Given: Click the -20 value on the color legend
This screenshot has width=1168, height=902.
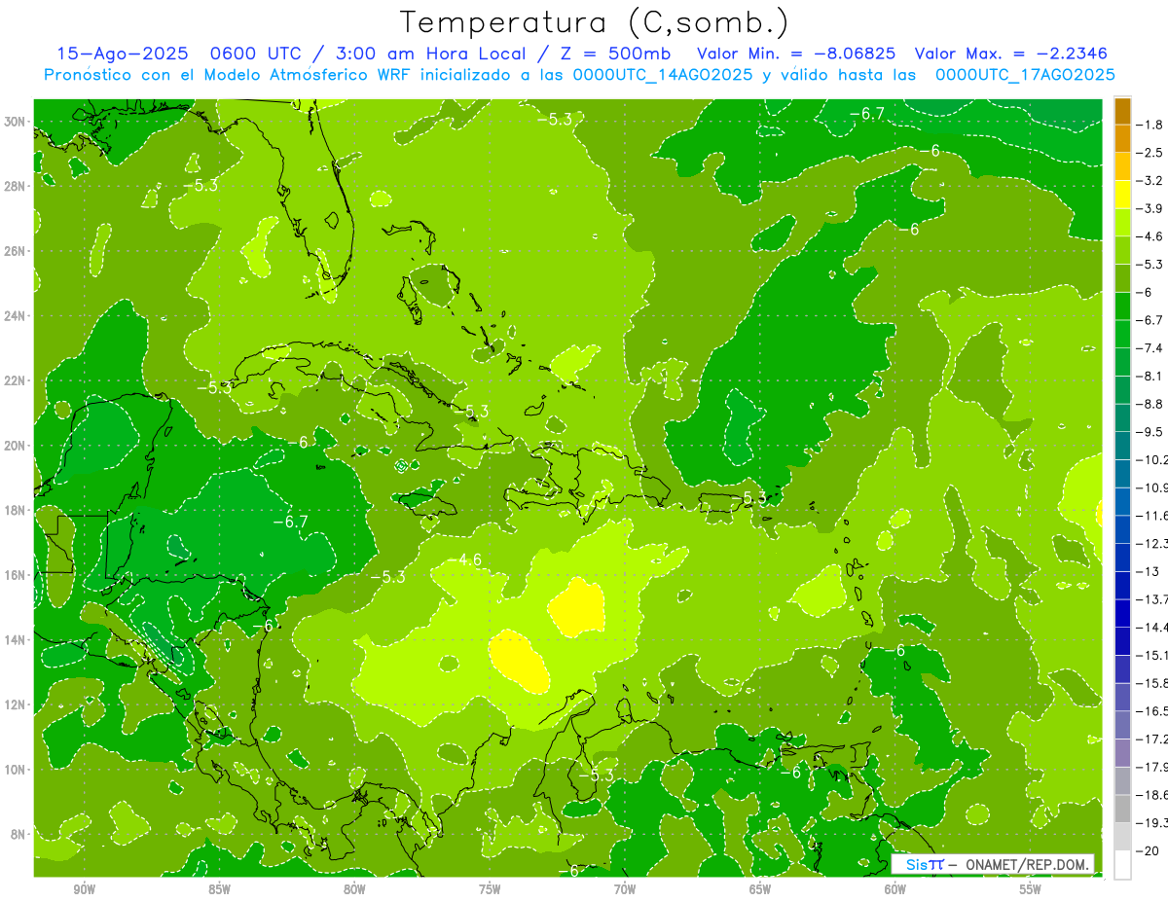Looking at the screenshot, I should click(1148, 850).
